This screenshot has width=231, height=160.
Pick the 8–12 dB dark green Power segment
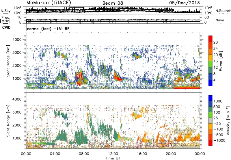coord(210,70)
